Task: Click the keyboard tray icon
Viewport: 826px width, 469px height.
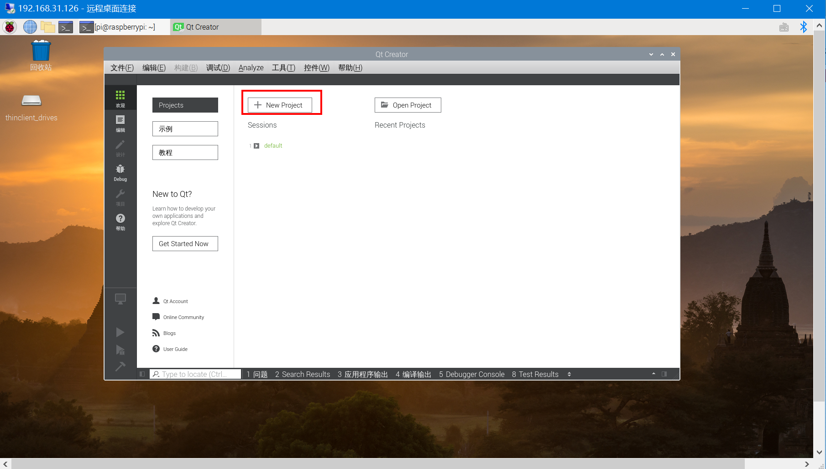Action: [x=784, y=27]
